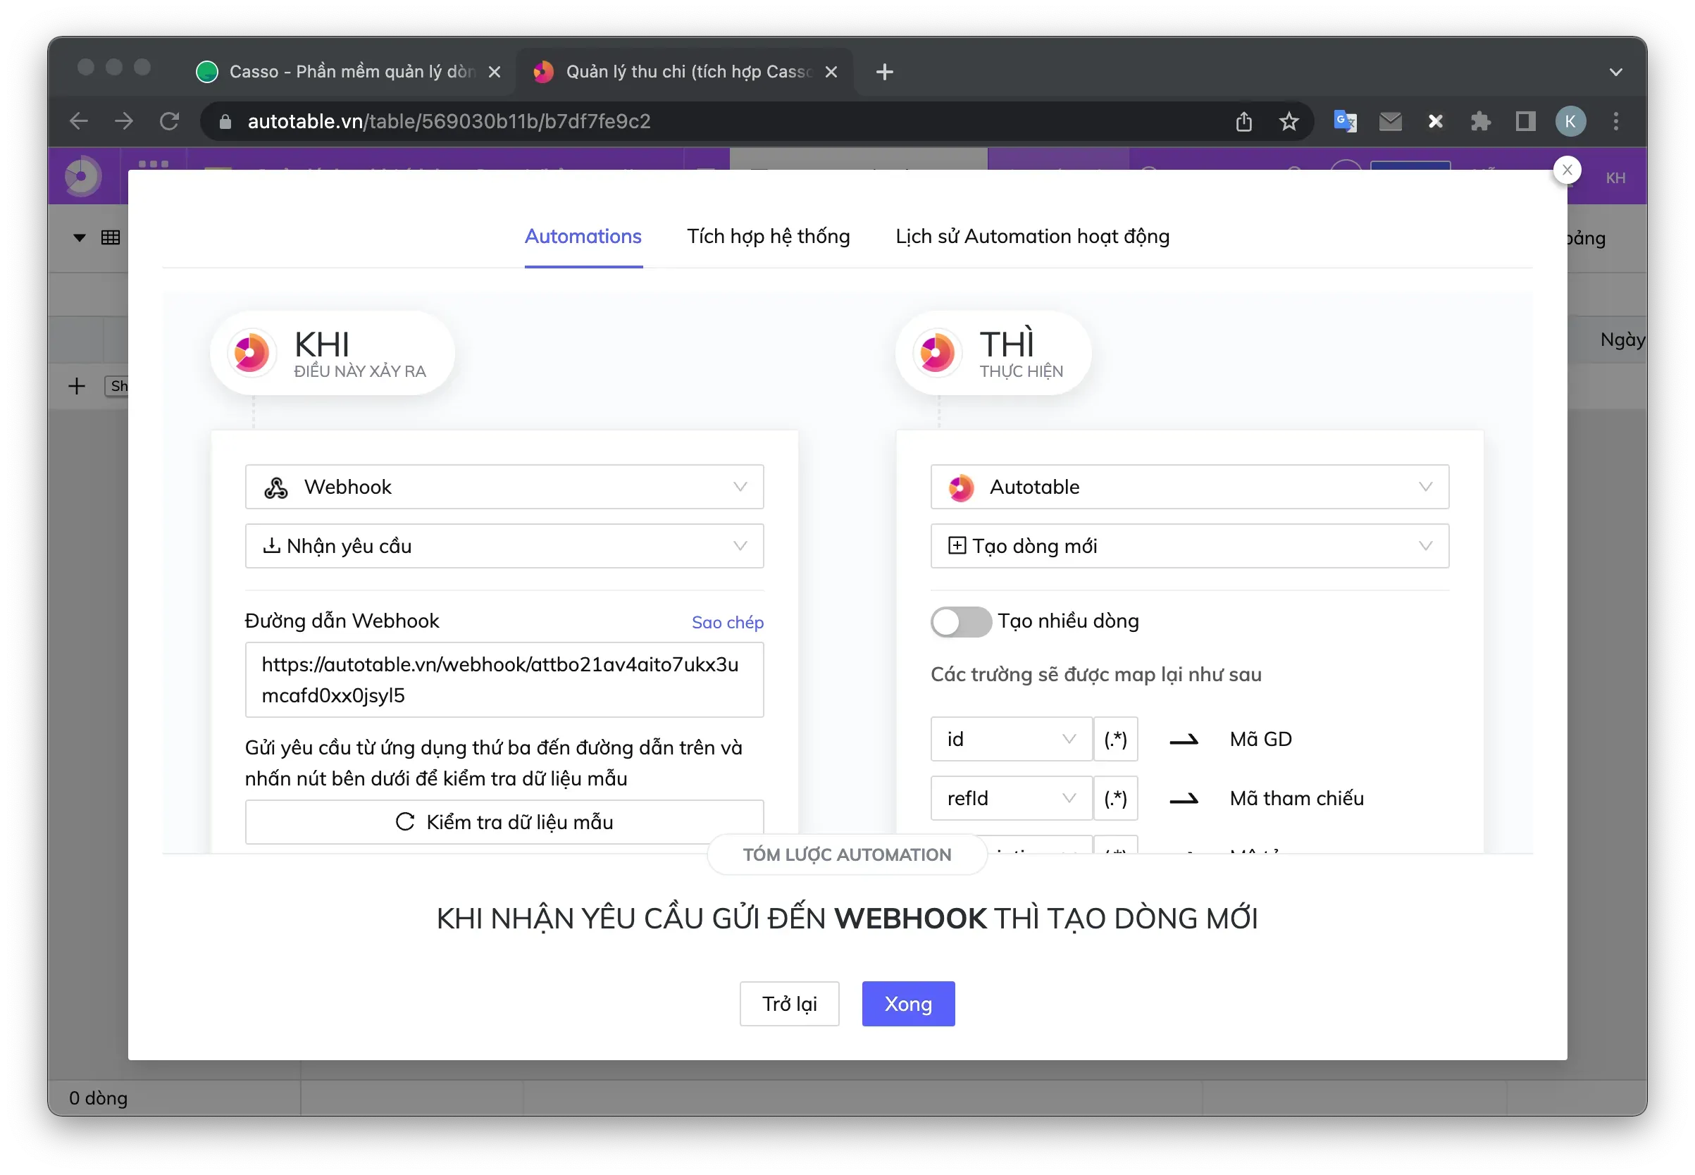Open the Chrome three-dot menu
The image size is (1695, 1175).
[x=1616, y=121]
